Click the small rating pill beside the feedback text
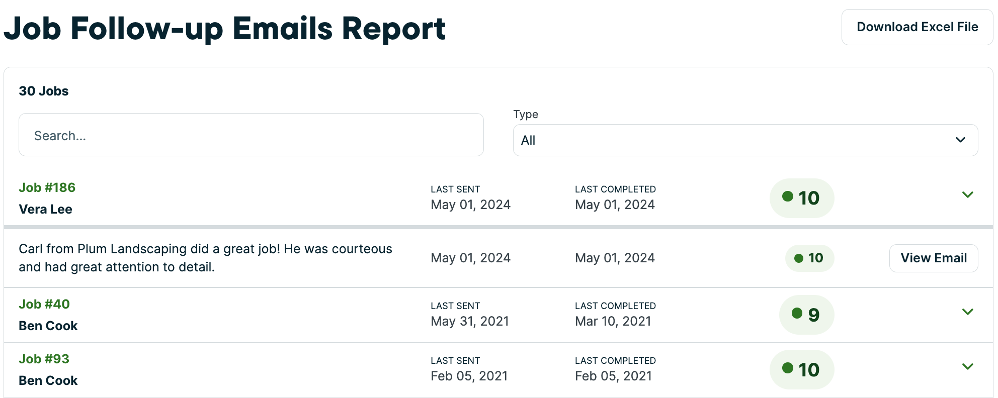The image size is (998, 398). click(809, 258)
